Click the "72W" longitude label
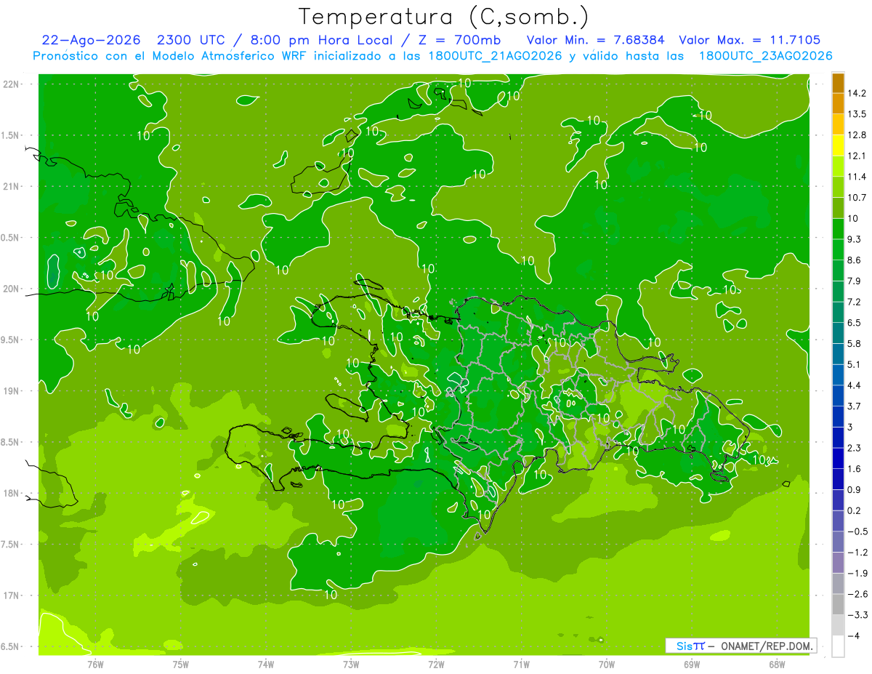The width and height of the screenshot is (872, 674). (x=436, y=664)
